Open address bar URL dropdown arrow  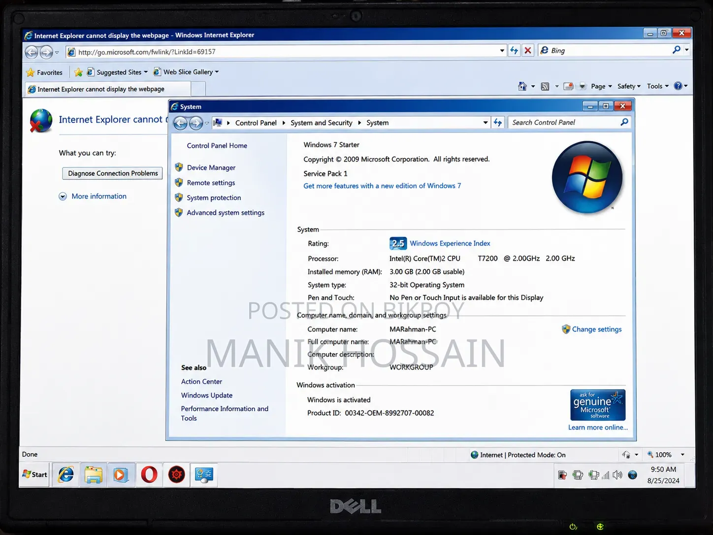click(502, 51)
